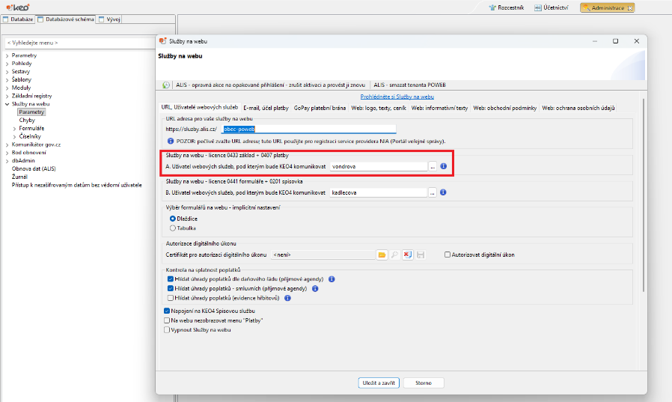Click the certificate field showing <není>
672x402 pixels.
(x=323, y=255)
